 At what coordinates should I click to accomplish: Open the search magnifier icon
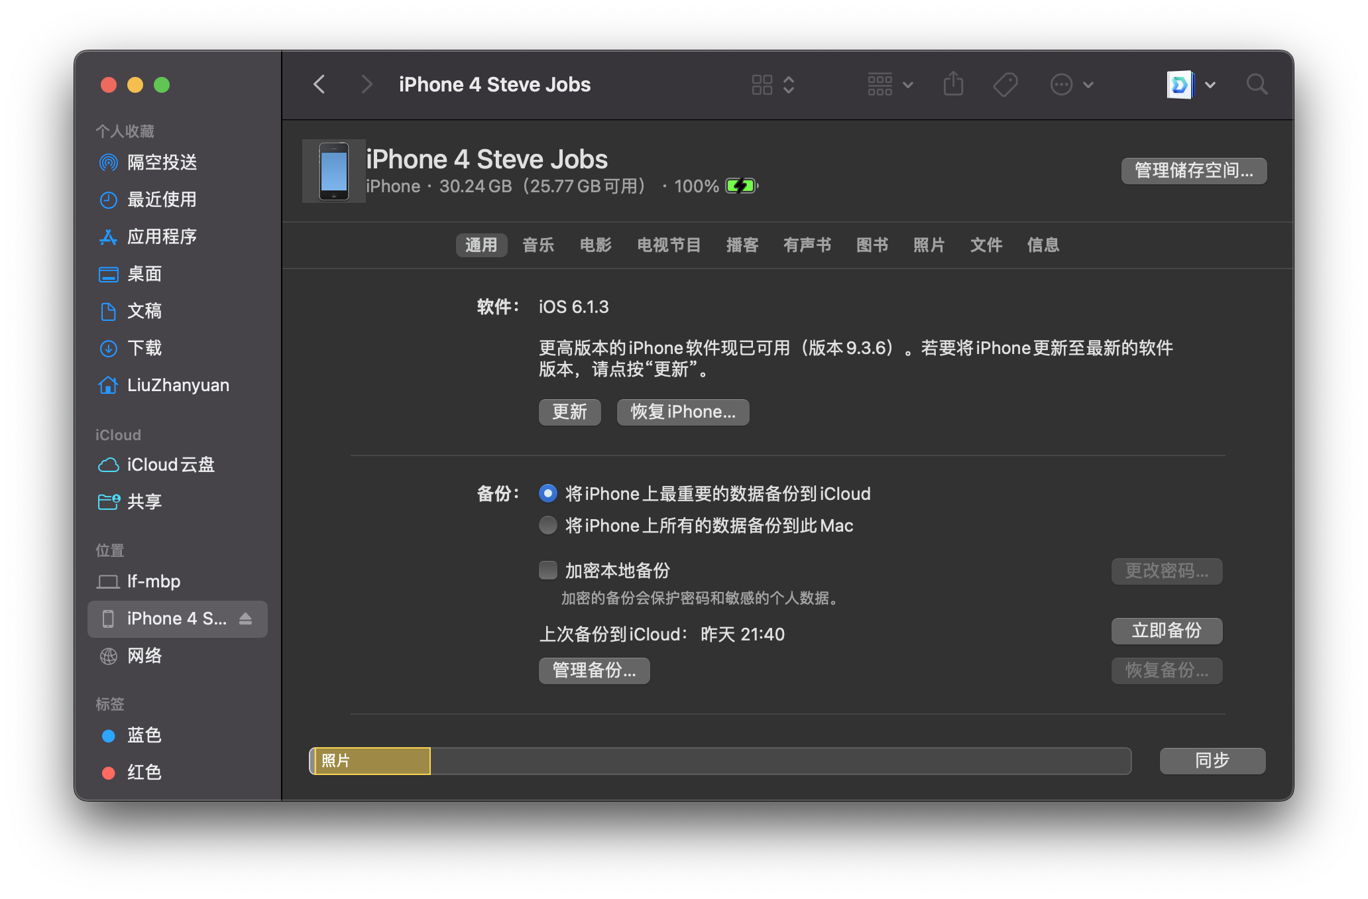tap(1256, 85)
